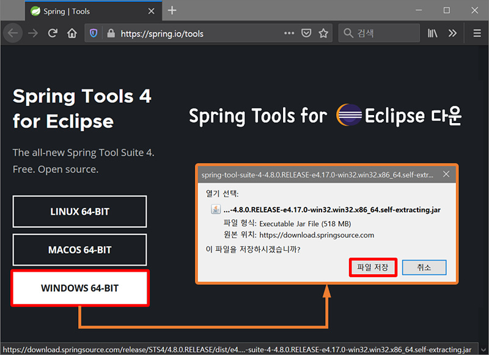489x355 pixels.
Task: Download the WINDOWS 64-BIT version
Action: coord(80,288)
